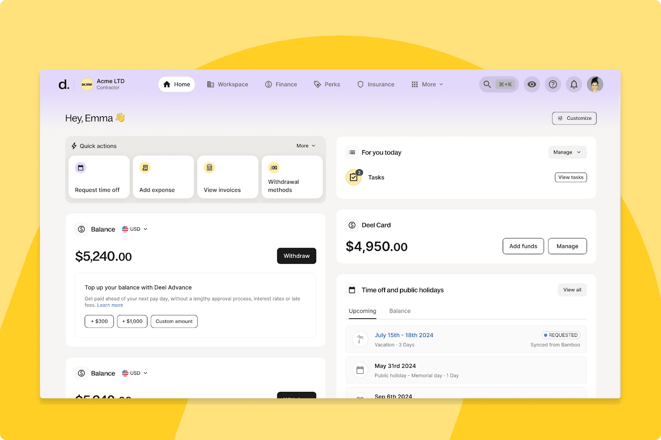Expand the More menu in navigation bar
The image size is (661, 440).
pos(428,85)
